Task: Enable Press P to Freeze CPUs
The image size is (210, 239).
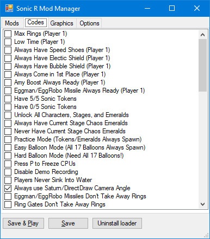Action: click(x=8, y=164)
